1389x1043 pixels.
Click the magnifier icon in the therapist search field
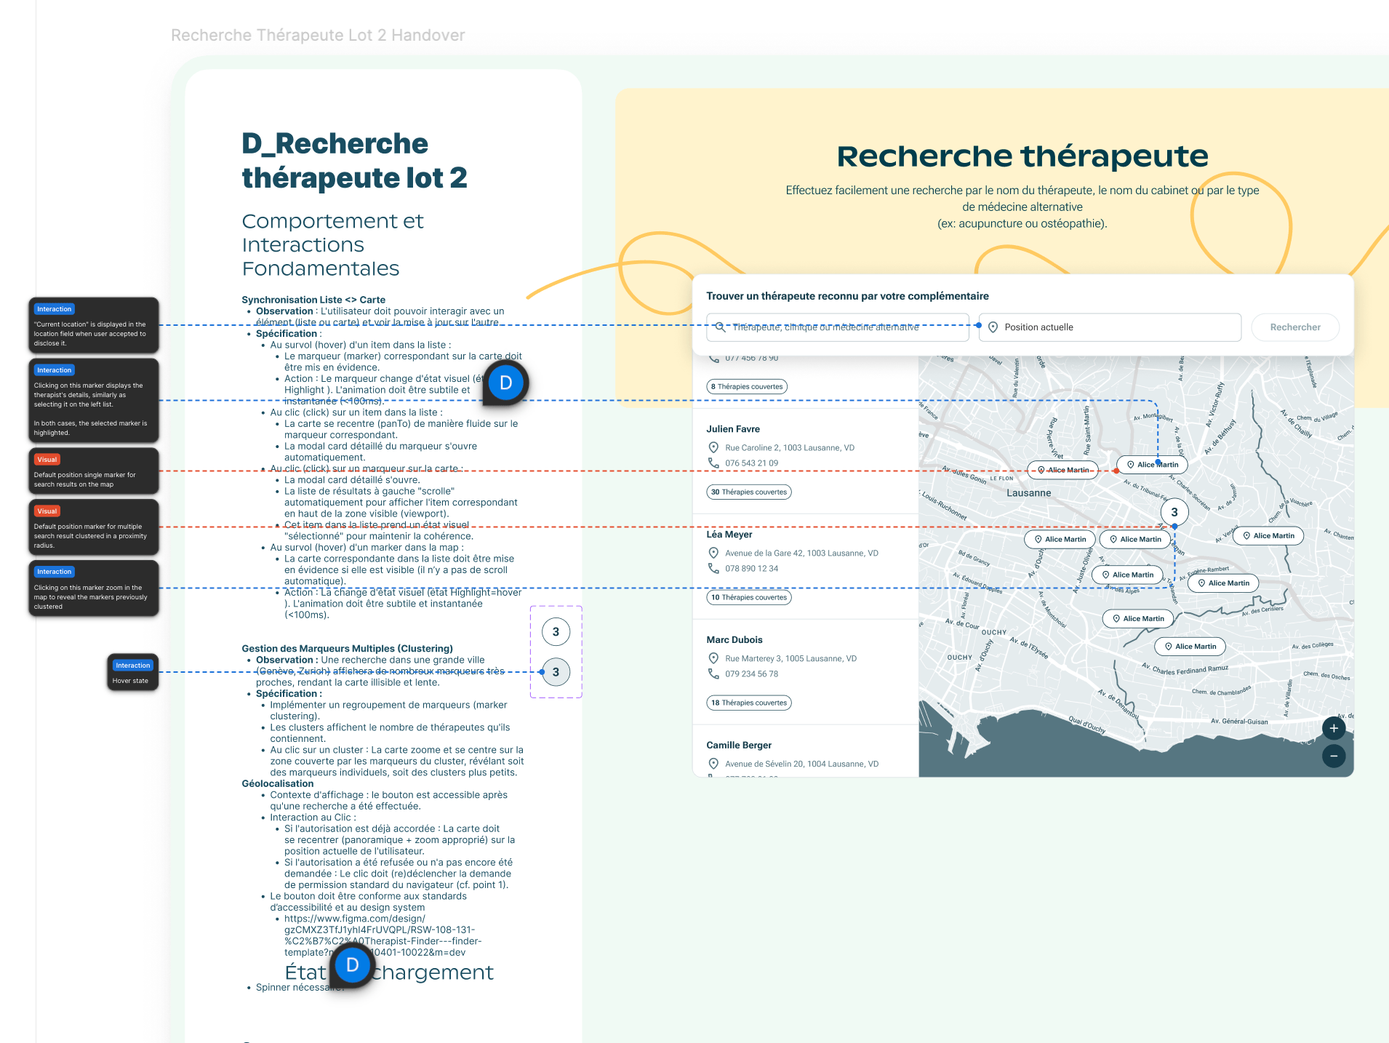[720, 327]
